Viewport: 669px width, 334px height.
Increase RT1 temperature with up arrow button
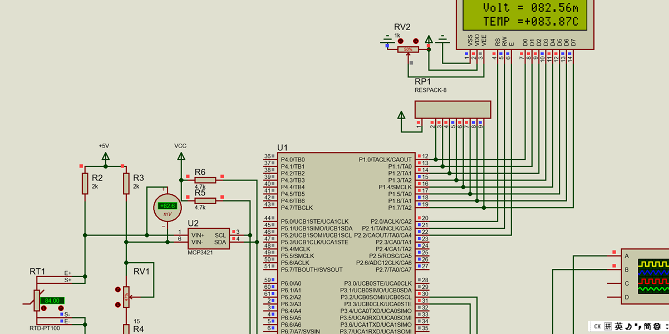pos(61,308)
